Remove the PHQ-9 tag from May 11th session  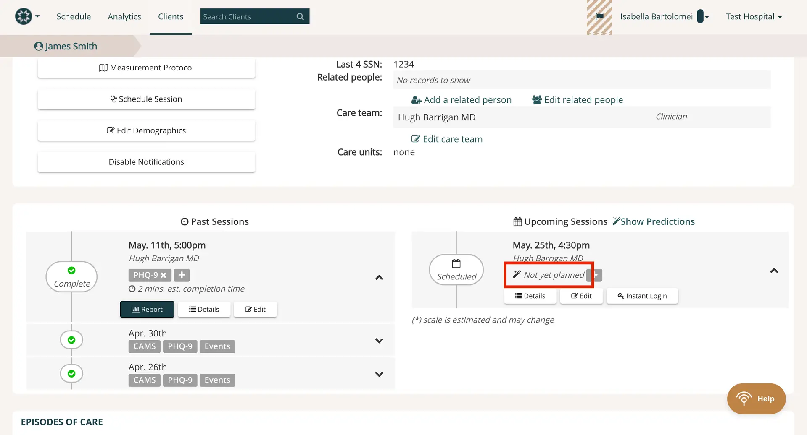164,275
